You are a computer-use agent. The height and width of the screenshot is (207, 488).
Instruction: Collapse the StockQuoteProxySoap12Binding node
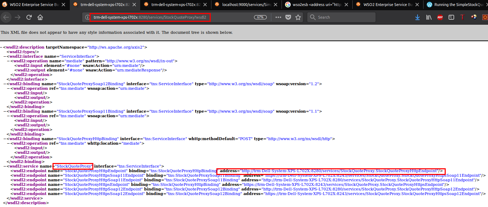5,84
